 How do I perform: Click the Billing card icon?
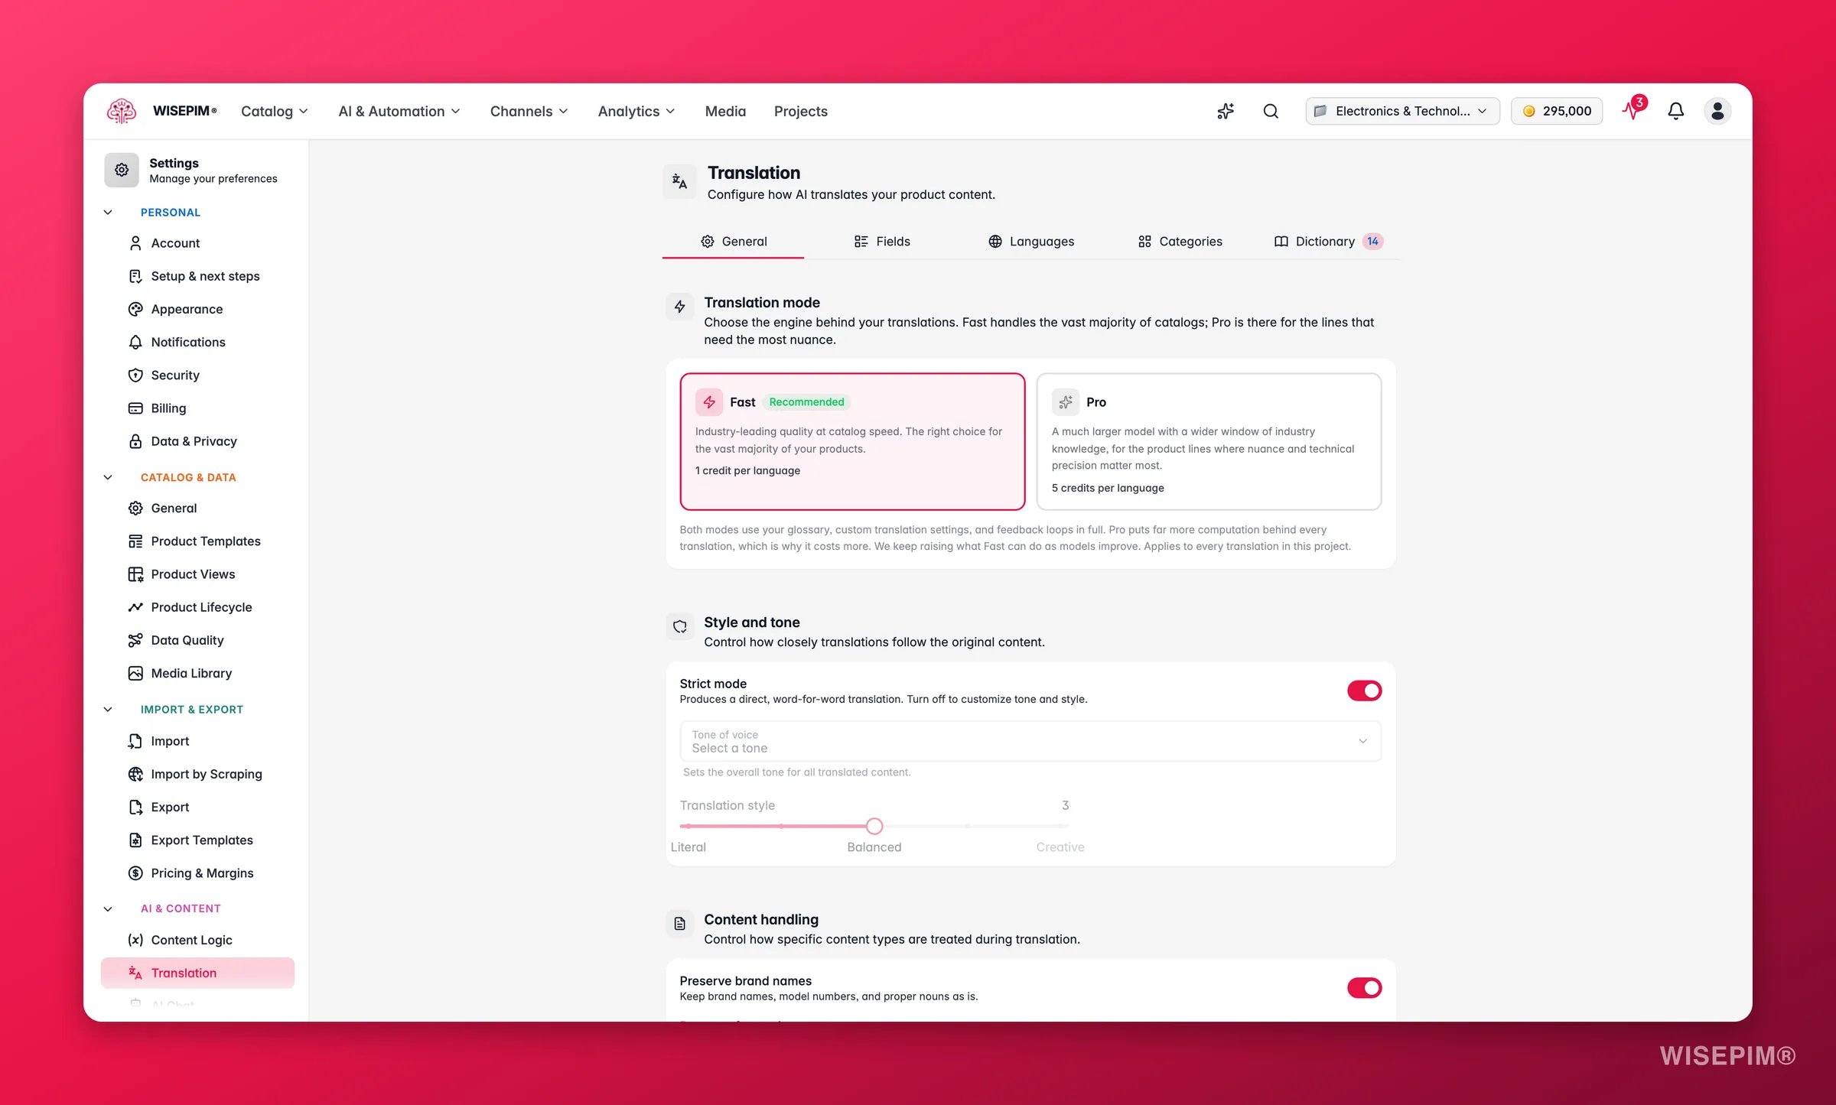coord(135,408)
